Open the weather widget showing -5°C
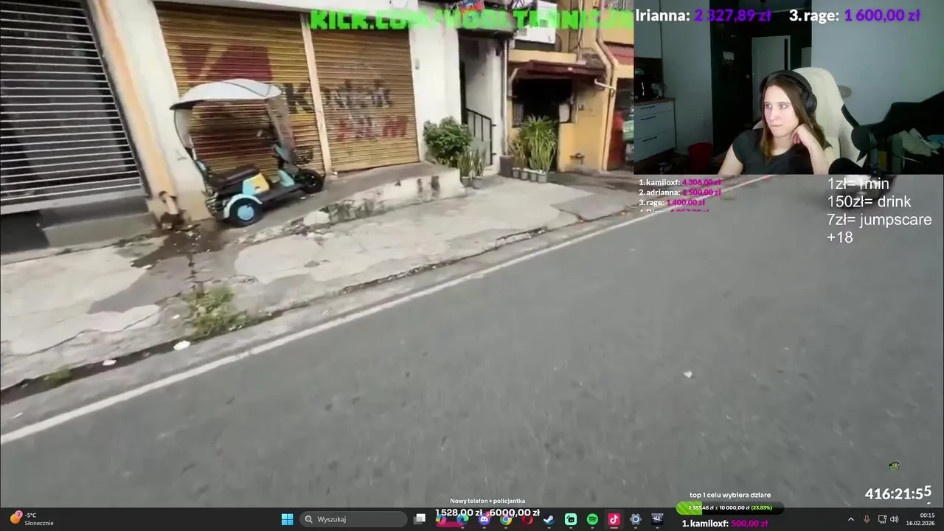Viewport: 944px width, 531px height. tap(32, 519)
